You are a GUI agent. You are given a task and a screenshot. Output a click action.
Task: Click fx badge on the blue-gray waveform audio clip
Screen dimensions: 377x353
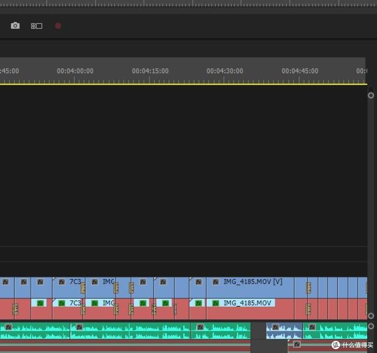(x=275, y=327)
